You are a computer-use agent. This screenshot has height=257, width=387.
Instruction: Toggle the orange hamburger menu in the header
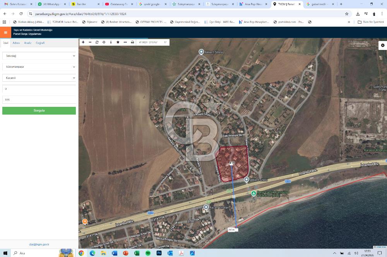pos(5,32)
